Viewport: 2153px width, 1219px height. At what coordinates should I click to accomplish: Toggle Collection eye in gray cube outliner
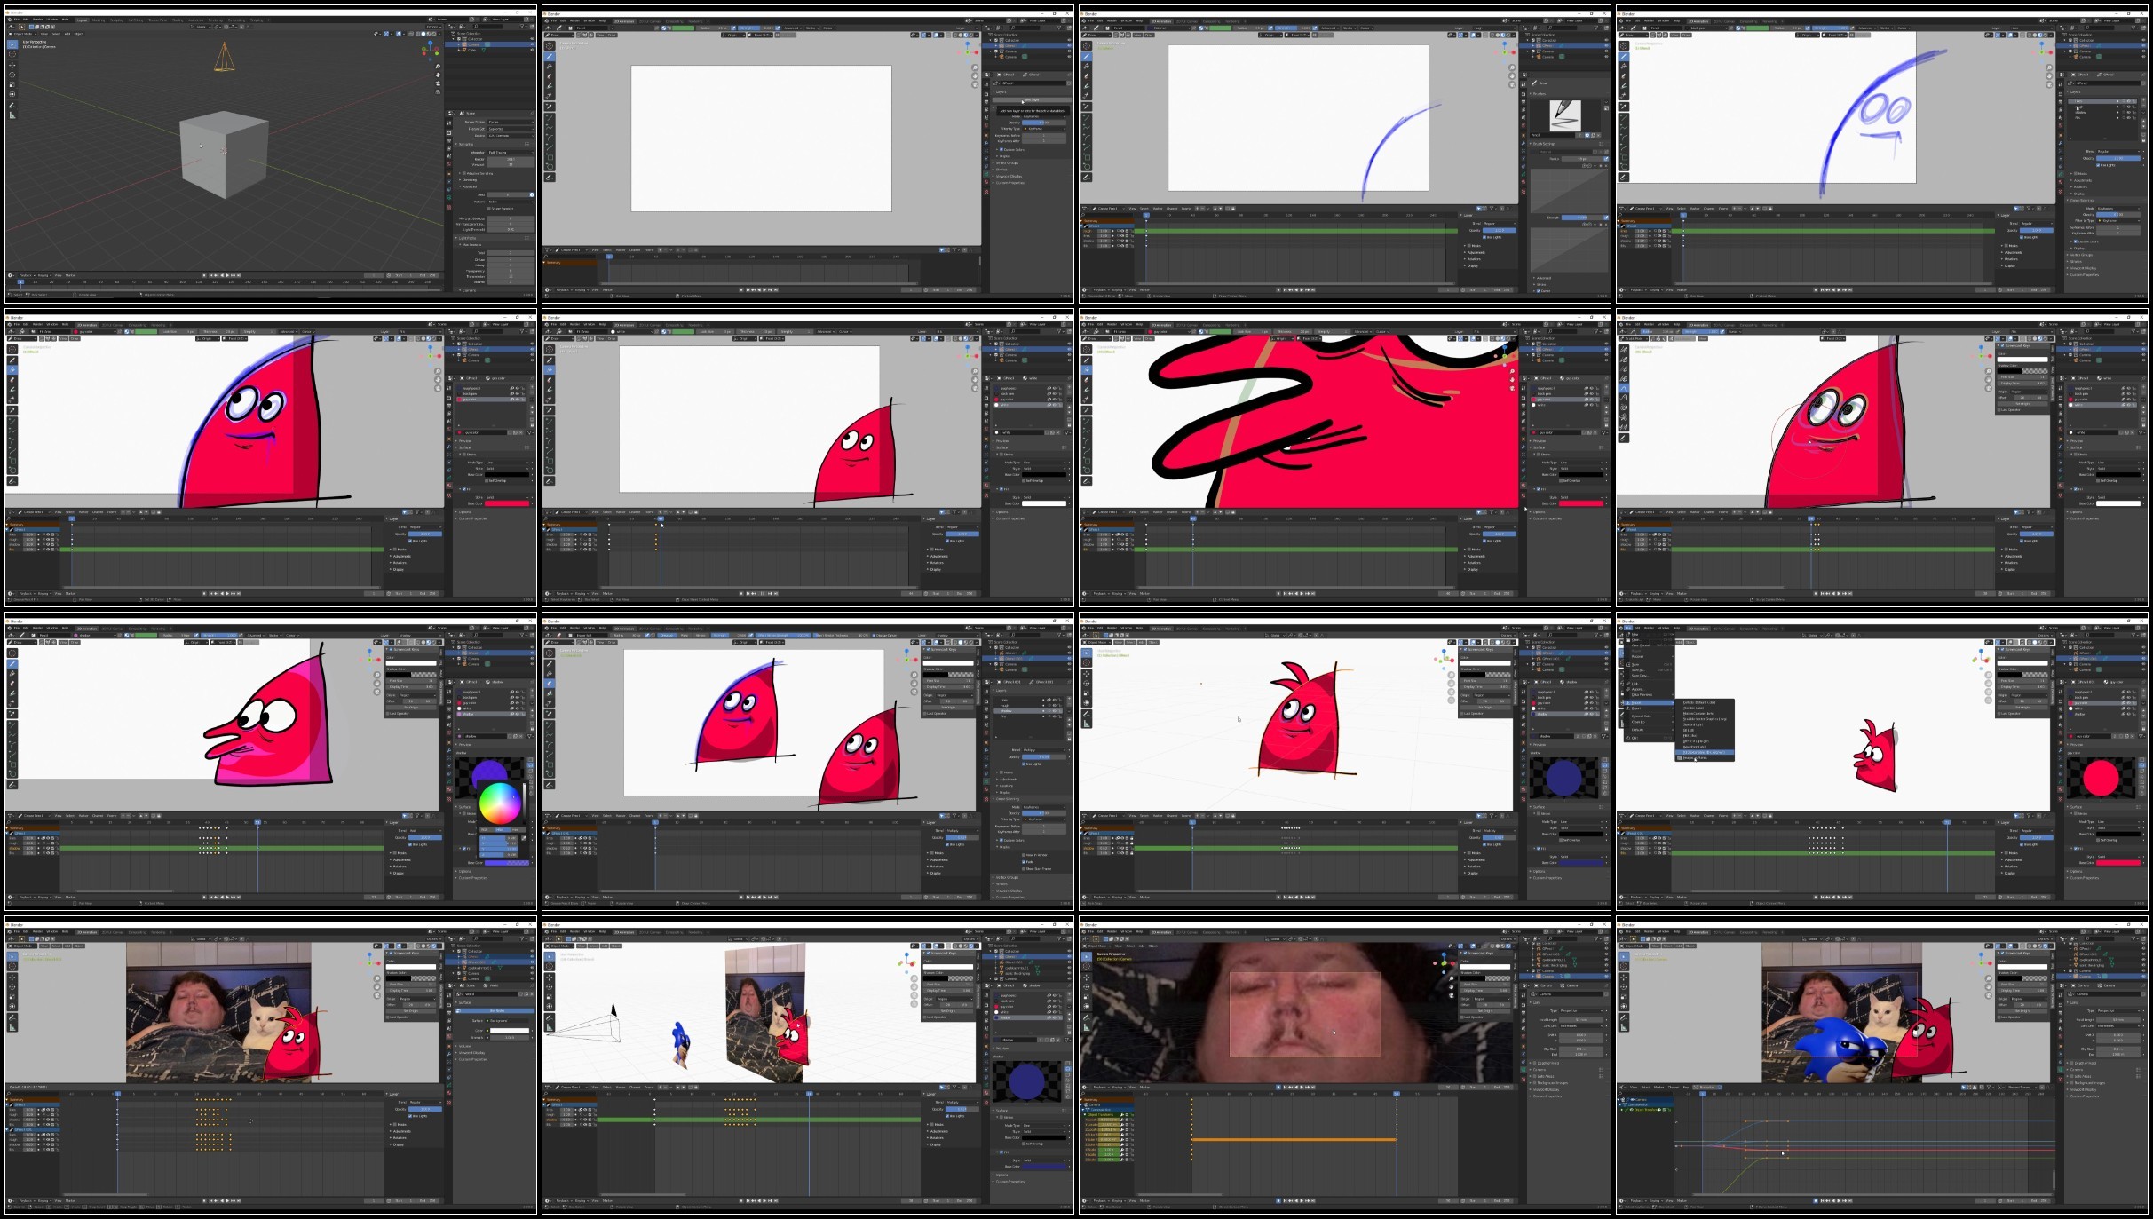pyautogui.click(x=532, y=39)
